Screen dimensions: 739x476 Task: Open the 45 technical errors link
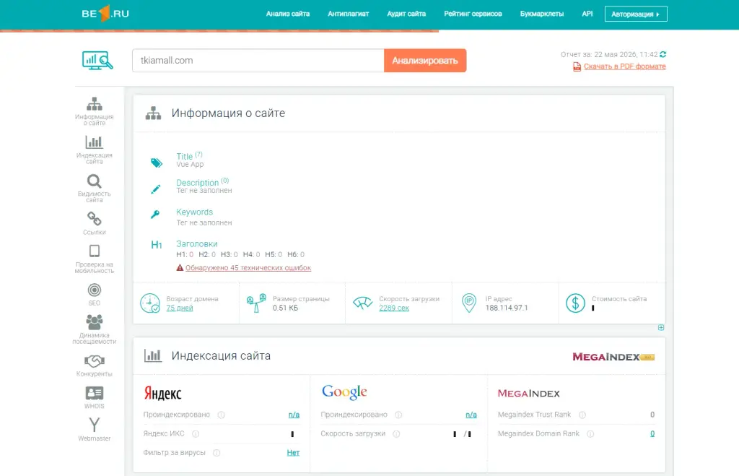(248, 267)
